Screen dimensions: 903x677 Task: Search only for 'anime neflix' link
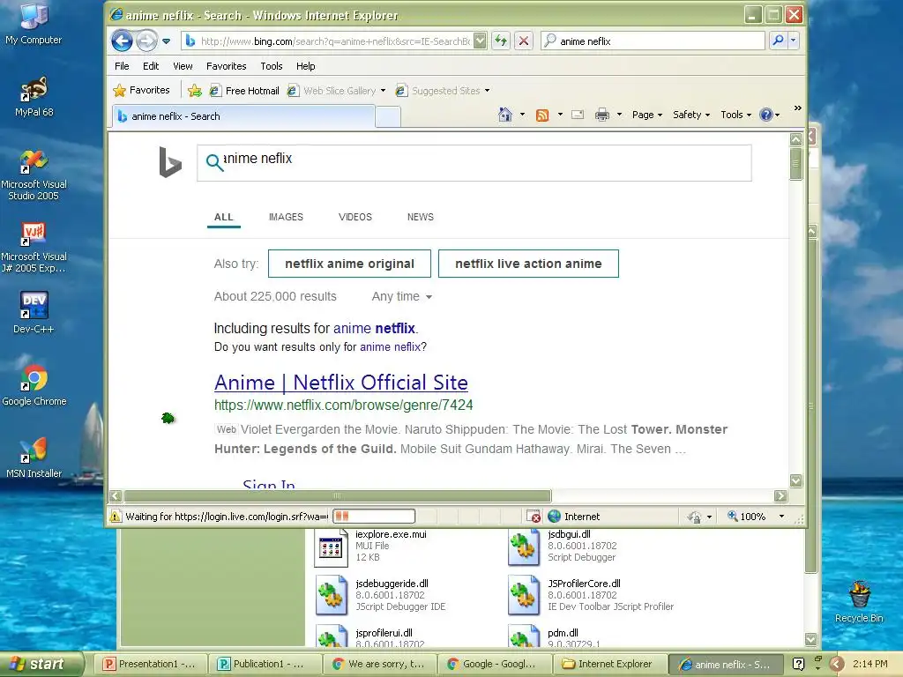click(x=390, y=347)
